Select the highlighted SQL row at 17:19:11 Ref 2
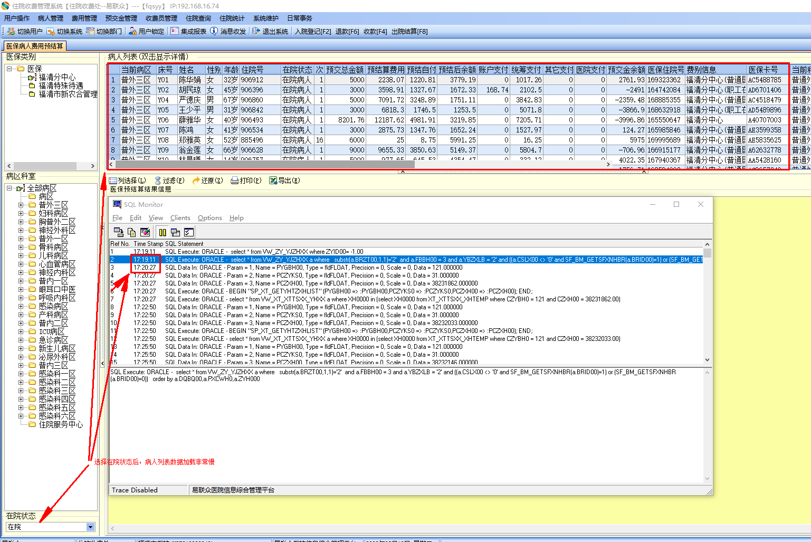Screen dimensions: 811x542 tap(406, 260)
